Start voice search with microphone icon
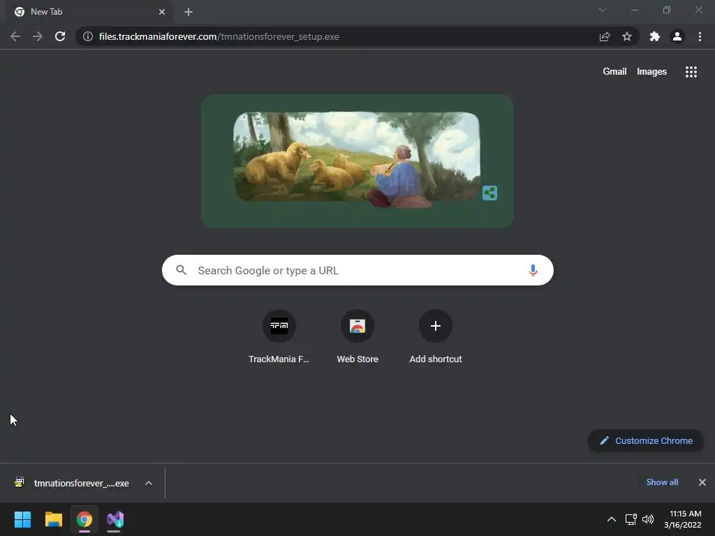715x536 pixels. point(533,270)
